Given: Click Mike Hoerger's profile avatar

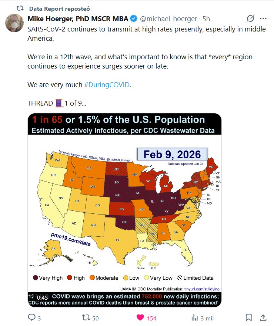Looking at the screenshot, I should pyautogui.click(x=15, y=23).
